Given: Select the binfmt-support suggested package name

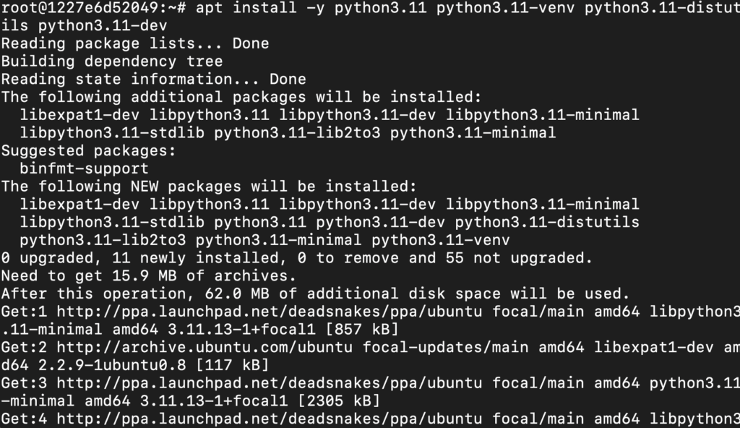Looking at the screenshot, I should pos(85,168).
